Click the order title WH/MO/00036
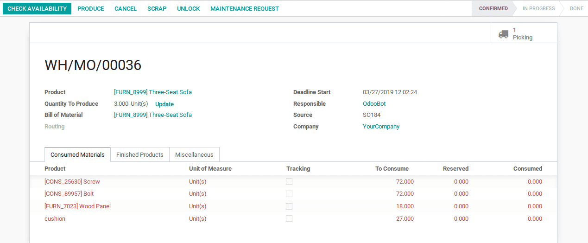588x243 pixels. pyautogui.click(x=93, y=65)
